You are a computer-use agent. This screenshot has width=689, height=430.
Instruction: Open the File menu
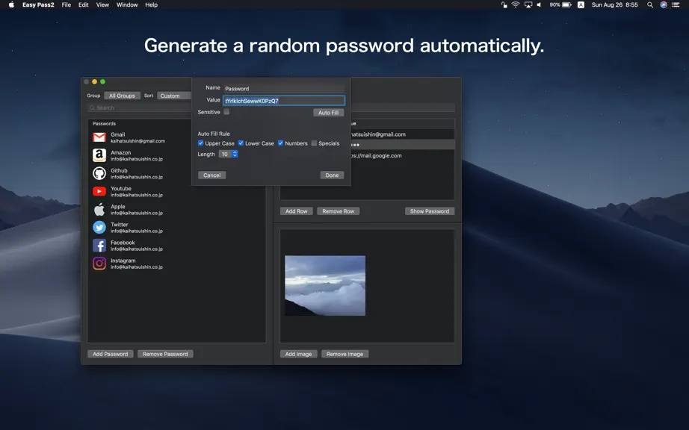click(x=67, y=4)
